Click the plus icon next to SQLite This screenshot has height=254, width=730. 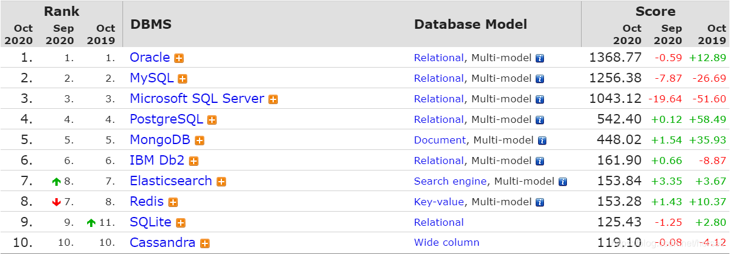tap(181, 223)
